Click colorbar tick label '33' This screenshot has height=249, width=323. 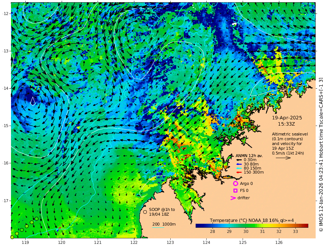[295, 231]
